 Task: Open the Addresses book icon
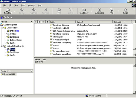99,10
